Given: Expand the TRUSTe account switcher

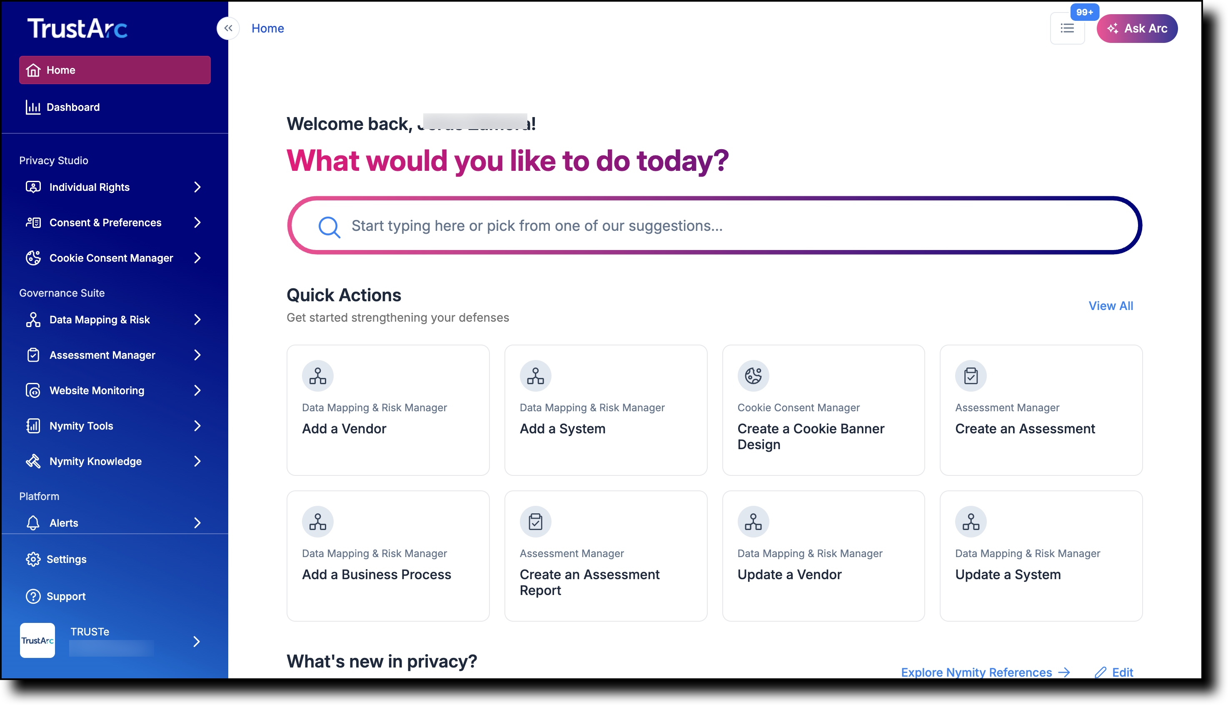Looking at the screenshot, I should coord(197,642).
